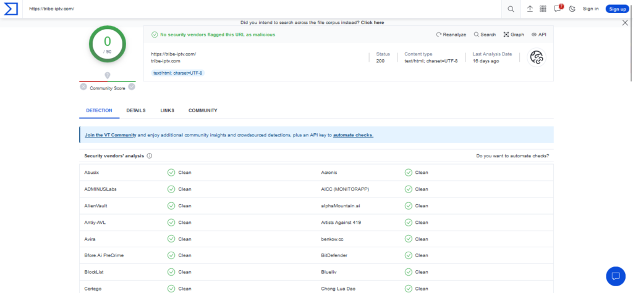Image resolution: width=633 pixels, height=293 pixels.
Task: Click the benkow.cc clean check icon
Action: 409,239
